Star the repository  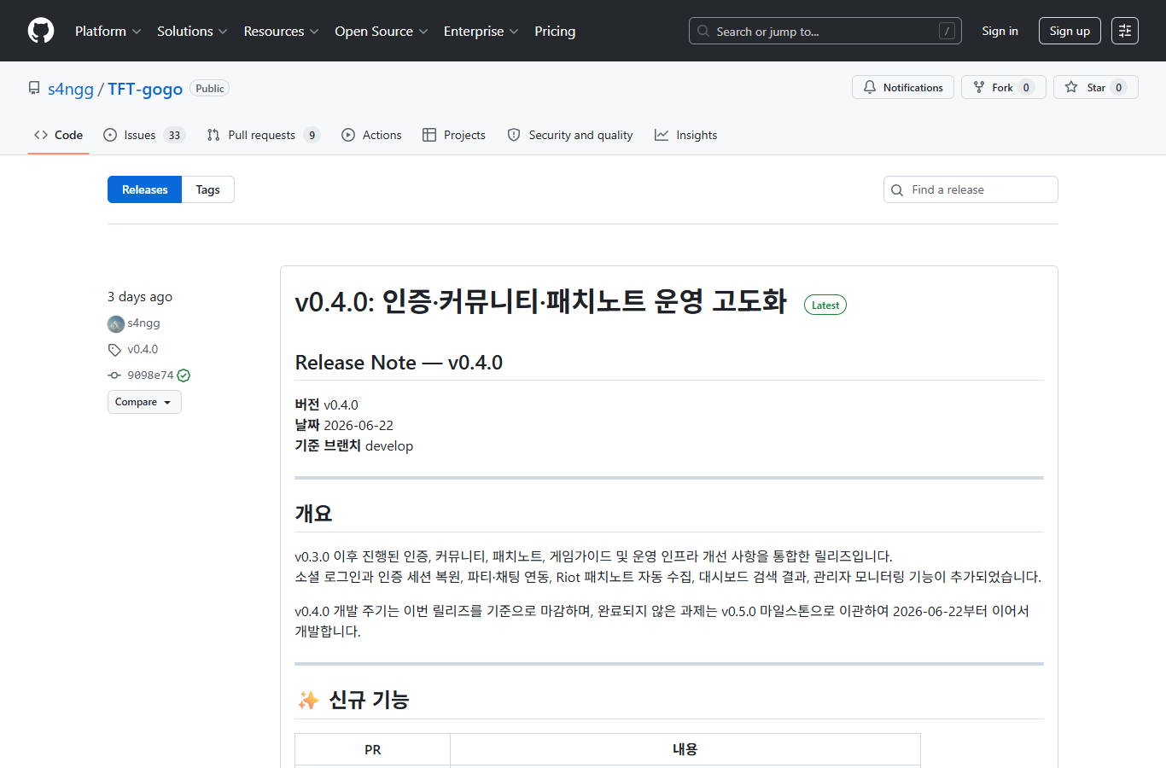pyautogui.click(x=1095, y=87)
